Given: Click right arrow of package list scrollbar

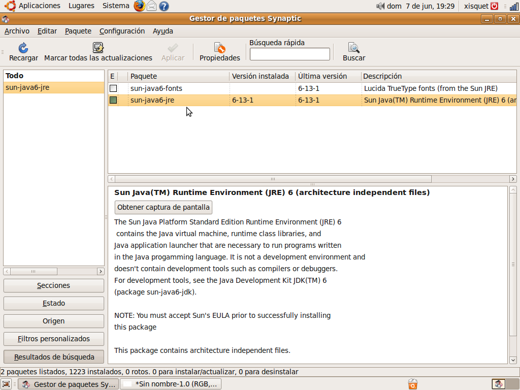Looking at the screenshot, I should (513, 179).
